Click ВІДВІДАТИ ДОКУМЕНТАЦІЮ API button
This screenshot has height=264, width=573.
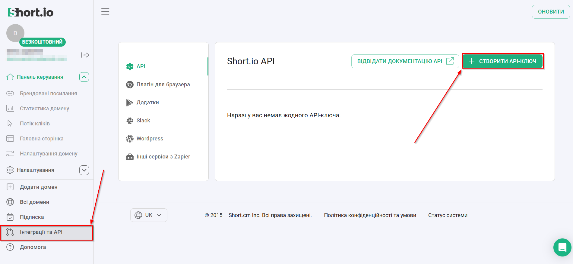405,61
